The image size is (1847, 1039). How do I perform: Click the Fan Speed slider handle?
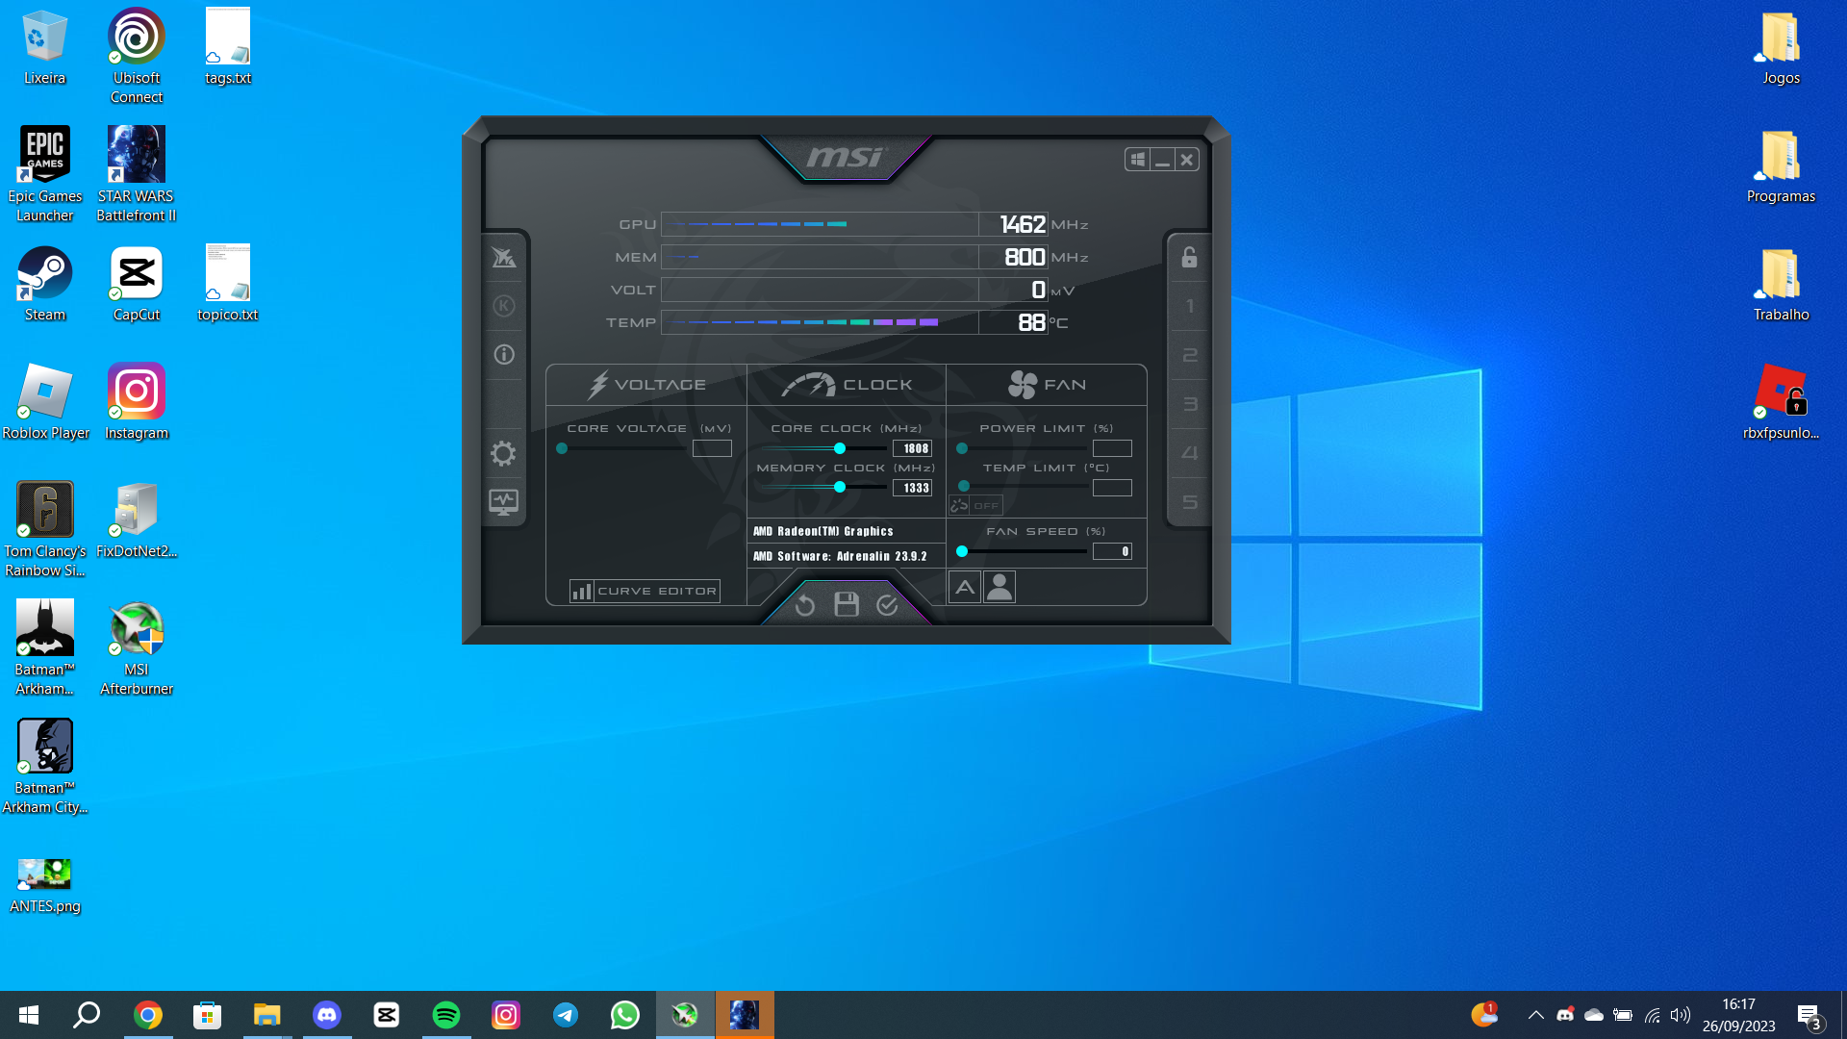click(962, 551)
